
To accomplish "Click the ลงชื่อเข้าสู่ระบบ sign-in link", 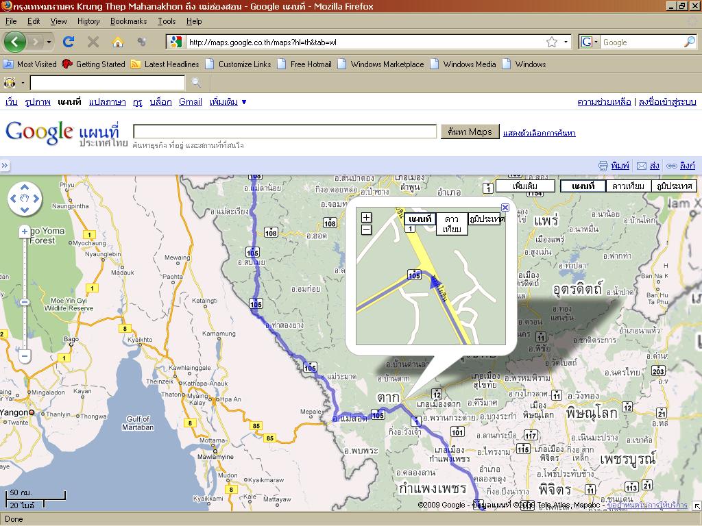I will click(x=667, y=101).
